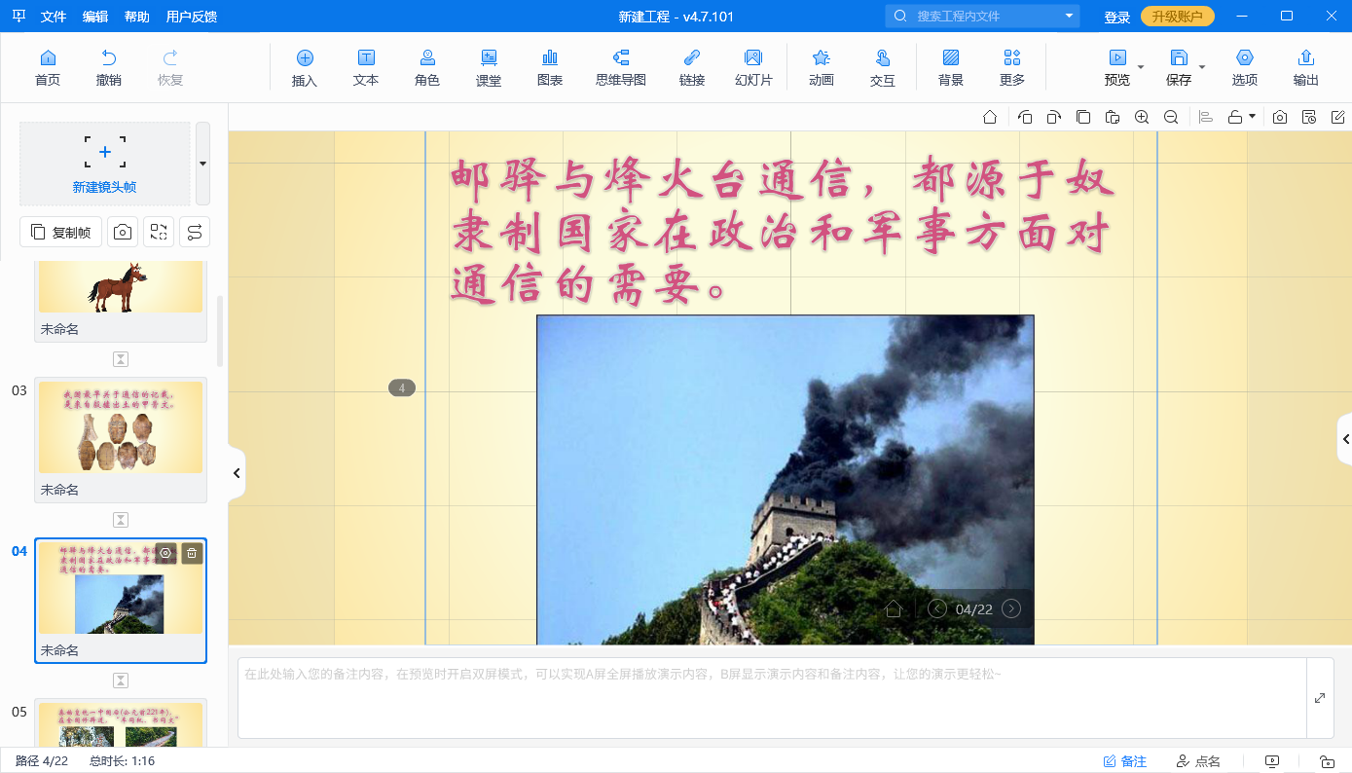This screenshot has width=1352, height=773.
Task: Expand the notes area fullscreen
Action: tap(1320, 698)
